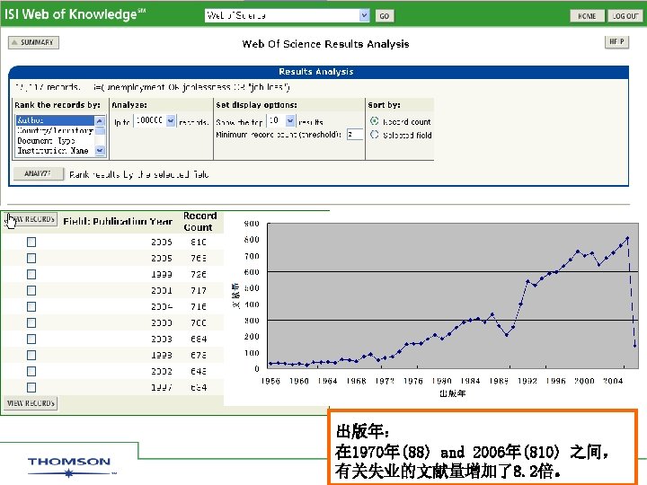
Task: Select Document Type in rank field list
Action: 55,141
